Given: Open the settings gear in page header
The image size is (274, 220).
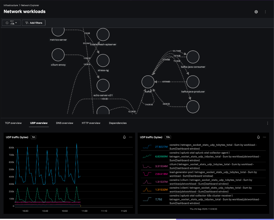Looking at the screenshot, I should tap(256, 12).
